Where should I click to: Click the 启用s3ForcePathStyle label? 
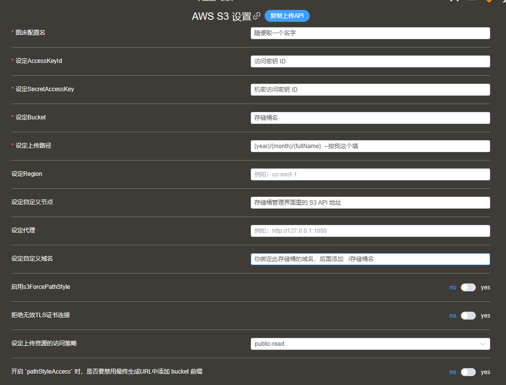(x=41, y=287)
